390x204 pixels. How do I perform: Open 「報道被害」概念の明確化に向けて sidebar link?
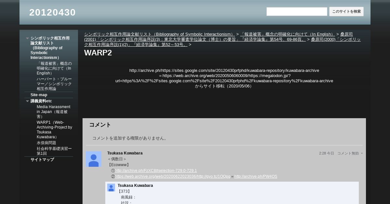click(54, 68)
